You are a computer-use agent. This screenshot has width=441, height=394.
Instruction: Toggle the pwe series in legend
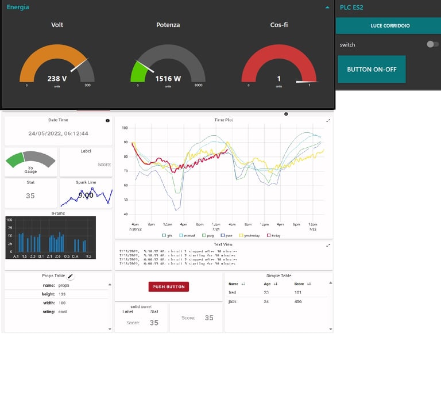click(226, 235)
